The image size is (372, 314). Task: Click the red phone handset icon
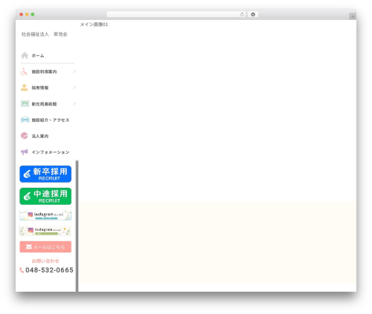tap(22, 270)
